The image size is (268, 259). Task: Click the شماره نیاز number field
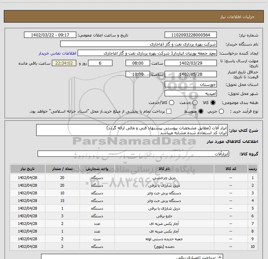pos(191,35)
